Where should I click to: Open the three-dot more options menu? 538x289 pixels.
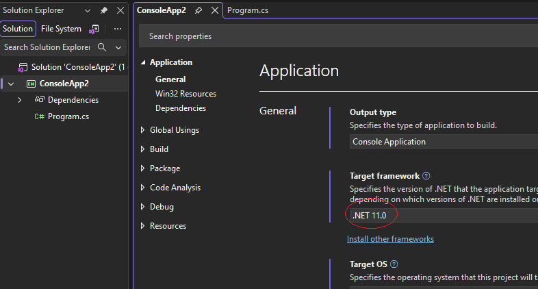(118, 29)
